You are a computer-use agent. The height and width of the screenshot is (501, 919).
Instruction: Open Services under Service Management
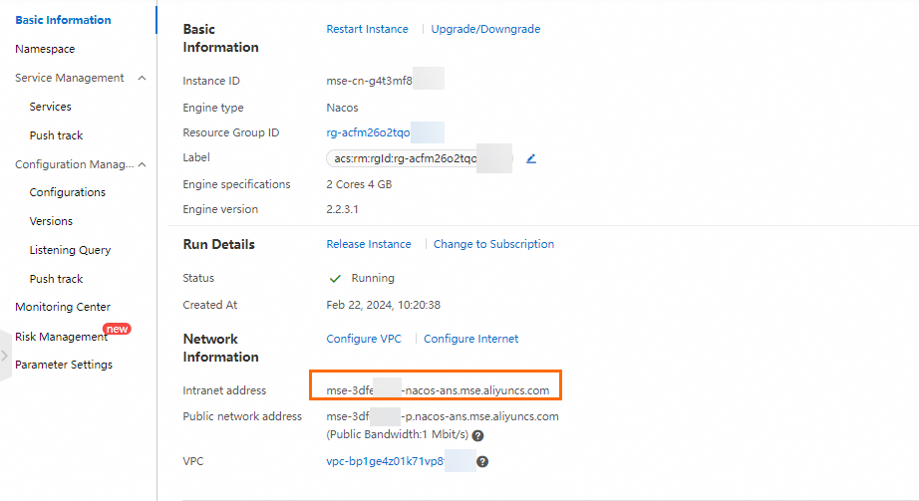[x=50, y=107]
